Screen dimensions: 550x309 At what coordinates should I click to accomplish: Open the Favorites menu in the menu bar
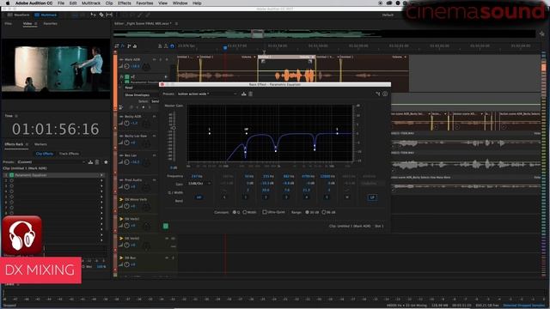pyautogui.click(x=144, y=3)
